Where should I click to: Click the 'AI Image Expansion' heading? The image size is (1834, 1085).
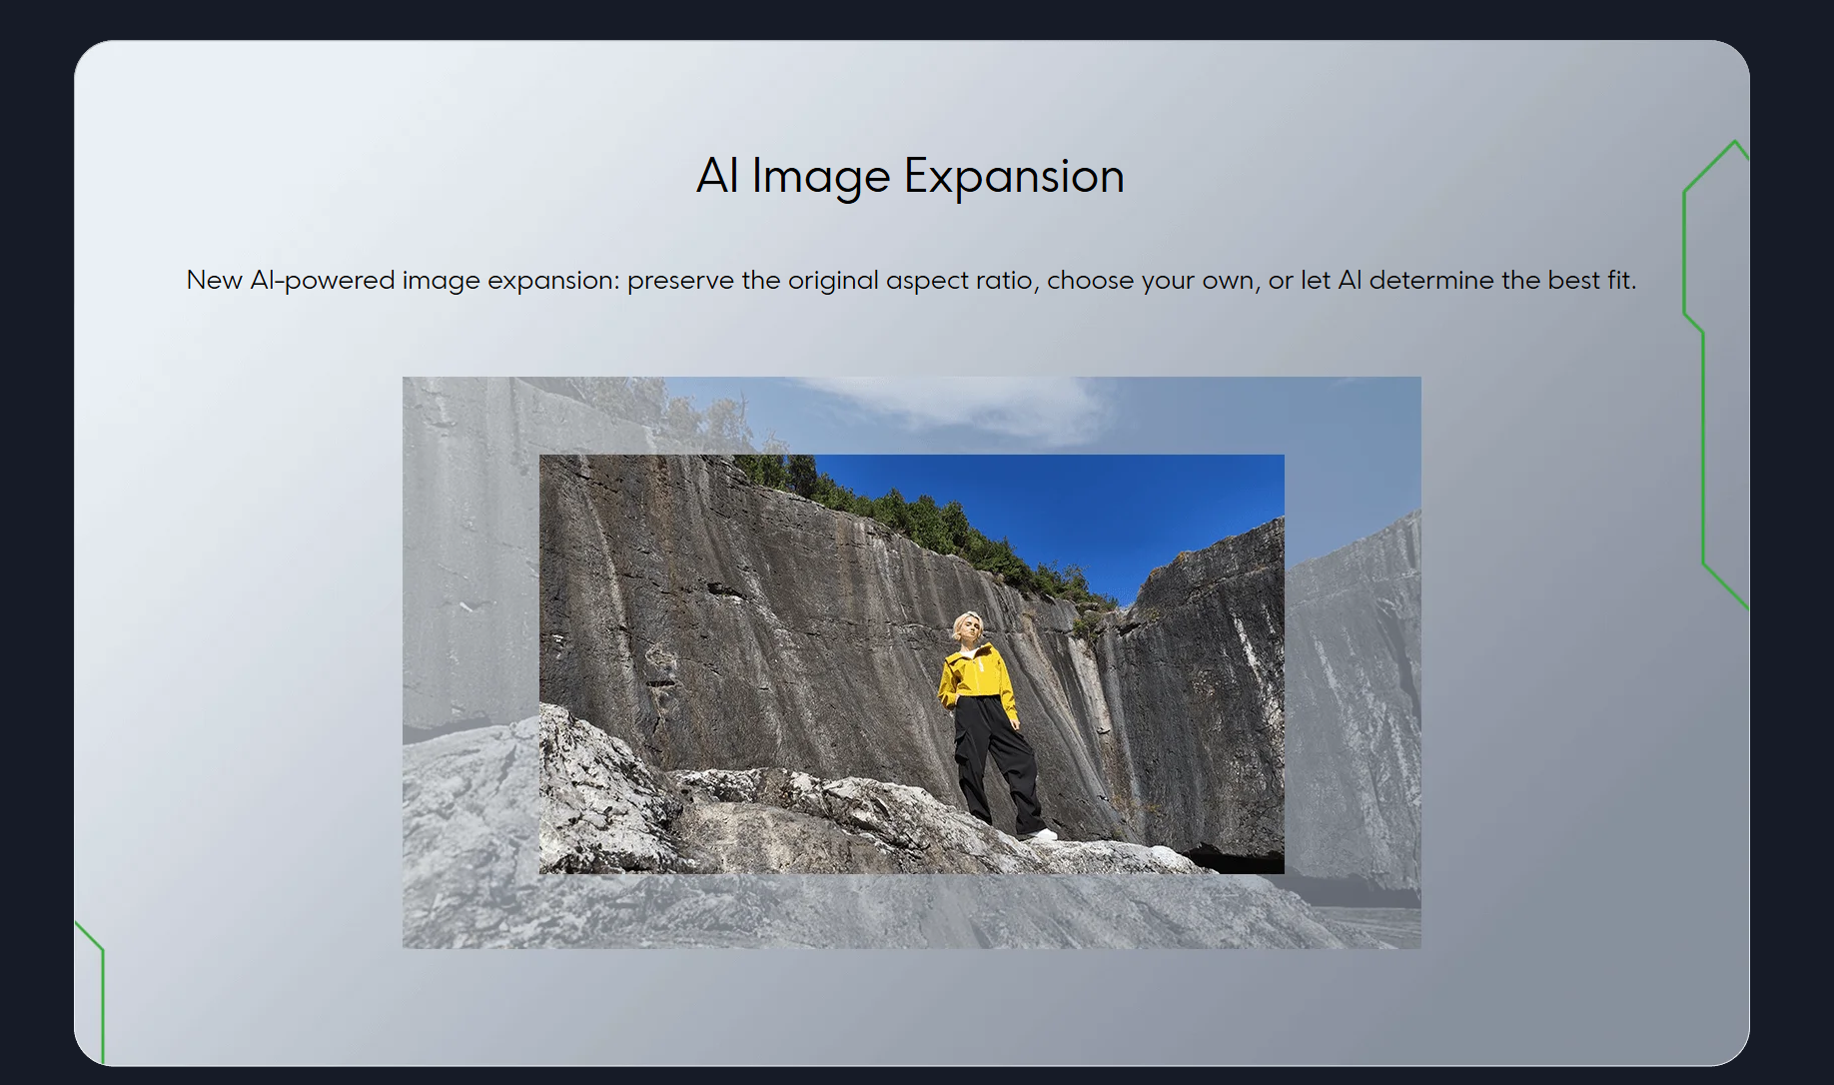point(910,177)
